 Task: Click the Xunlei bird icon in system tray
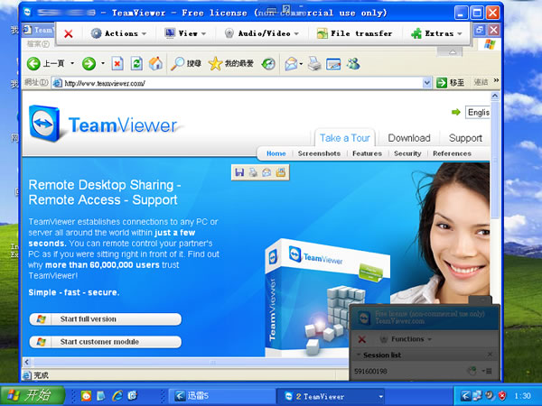466,396
